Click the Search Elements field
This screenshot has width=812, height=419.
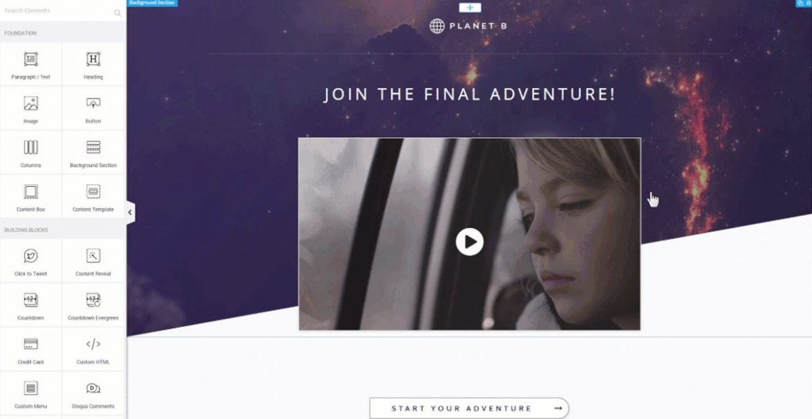coord(62,12)
